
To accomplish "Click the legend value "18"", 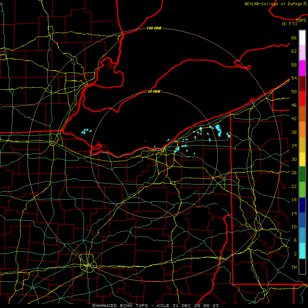I will pos(294,200).
